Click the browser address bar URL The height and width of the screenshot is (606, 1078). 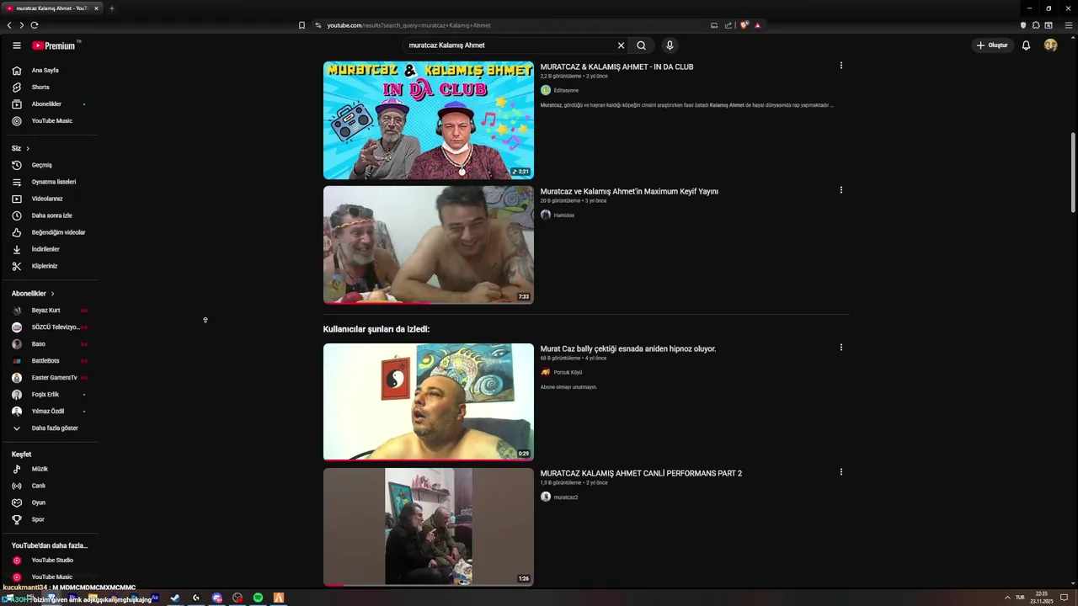click(408, 25)
